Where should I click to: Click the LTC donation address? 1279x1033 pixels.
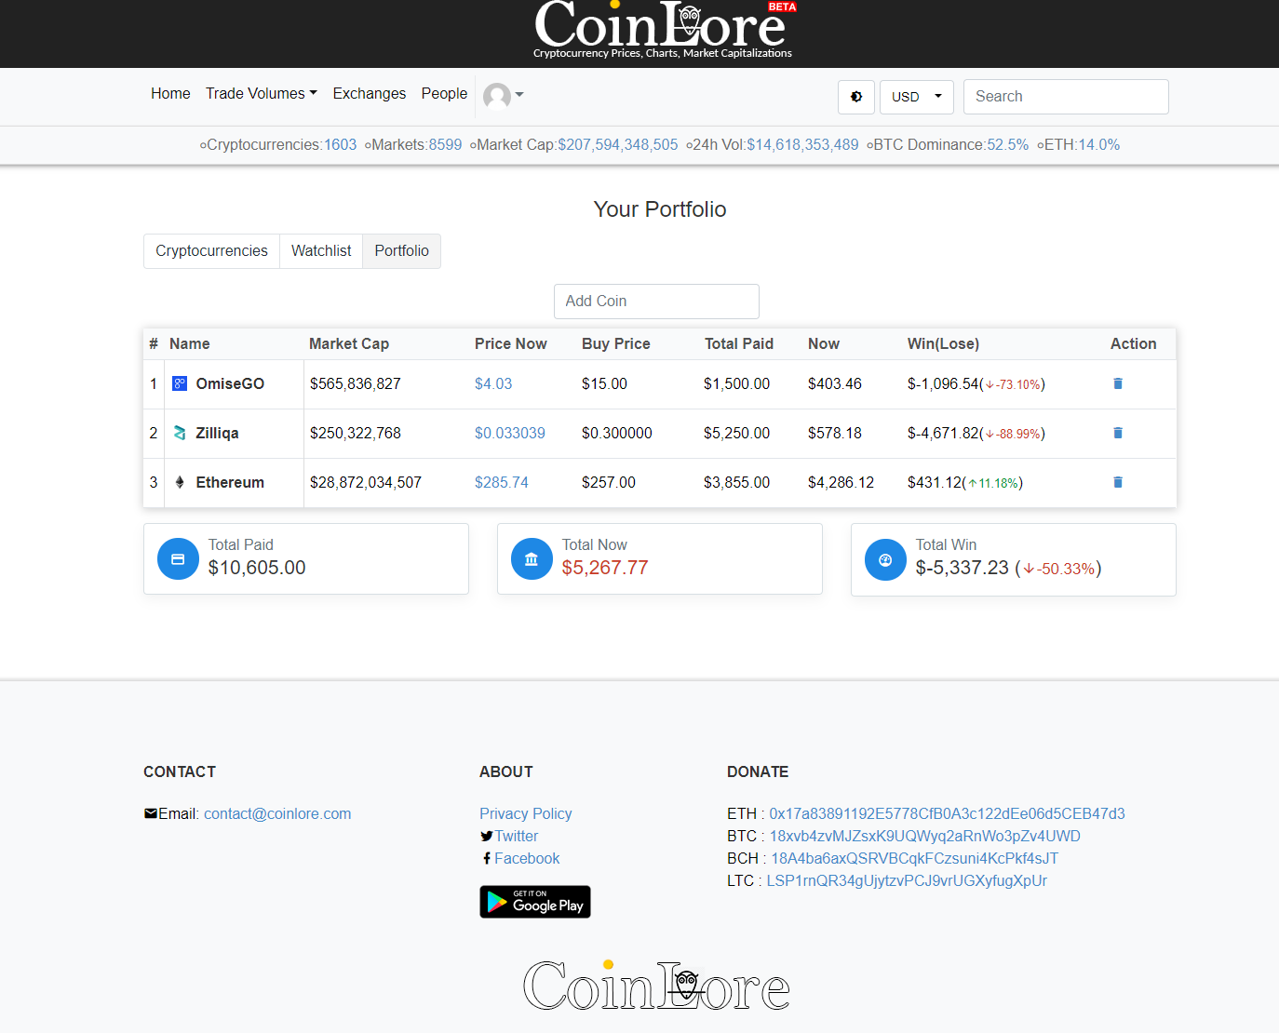pos(907,880)
